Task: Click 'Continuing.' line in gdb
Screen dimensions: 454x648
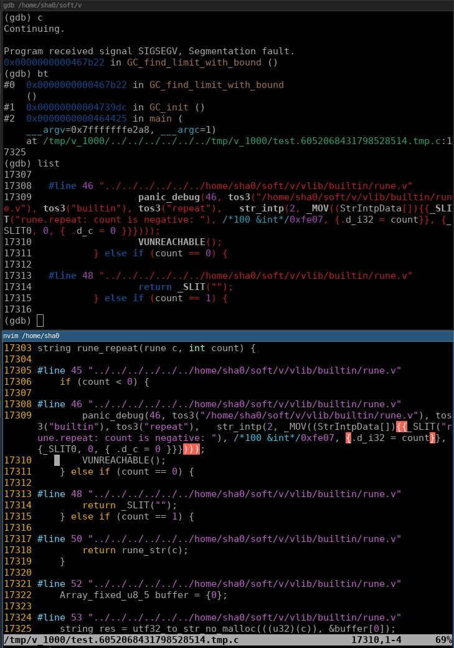Action: click(x=34, y=29)
